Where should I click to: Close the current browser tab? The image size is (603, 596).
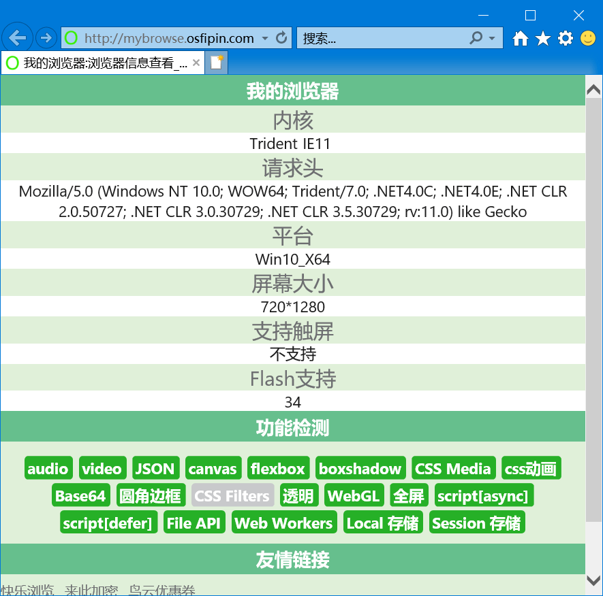[x=196, y=63]
